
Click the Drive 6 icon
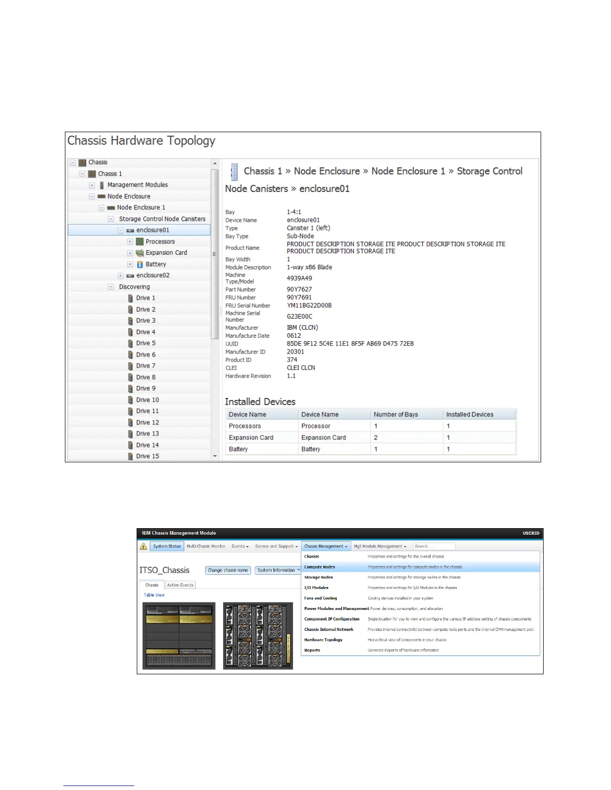pos(130,355)
